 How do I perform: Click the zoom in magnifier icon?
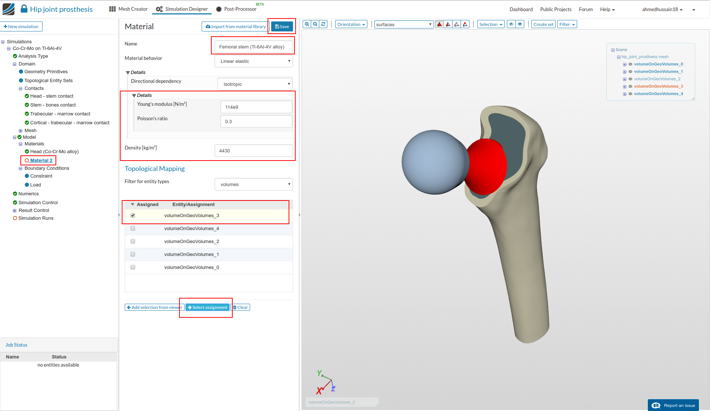click(x=307, y=24)
